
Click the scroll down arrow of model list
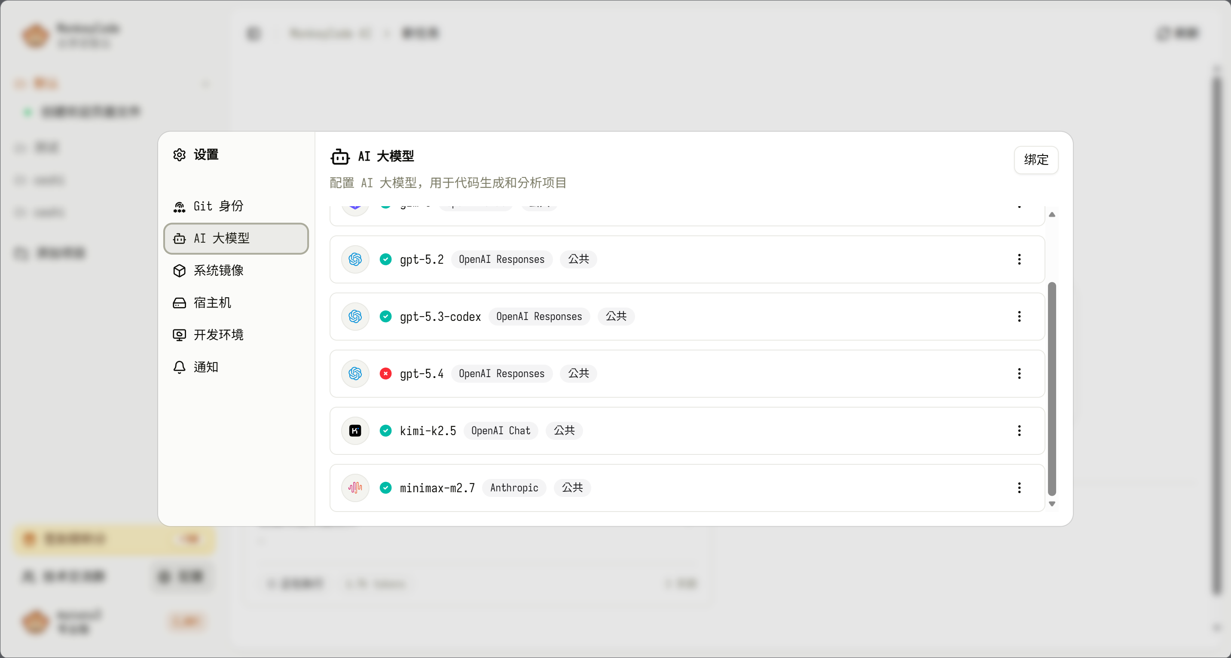(x=1052, y=504)
